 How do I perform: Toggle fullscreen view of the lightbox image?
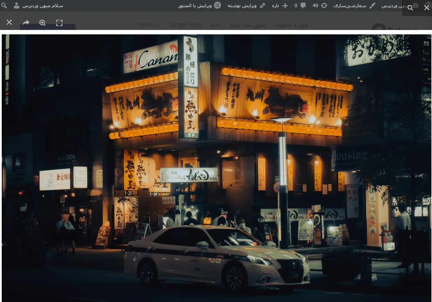click(59, 23)
